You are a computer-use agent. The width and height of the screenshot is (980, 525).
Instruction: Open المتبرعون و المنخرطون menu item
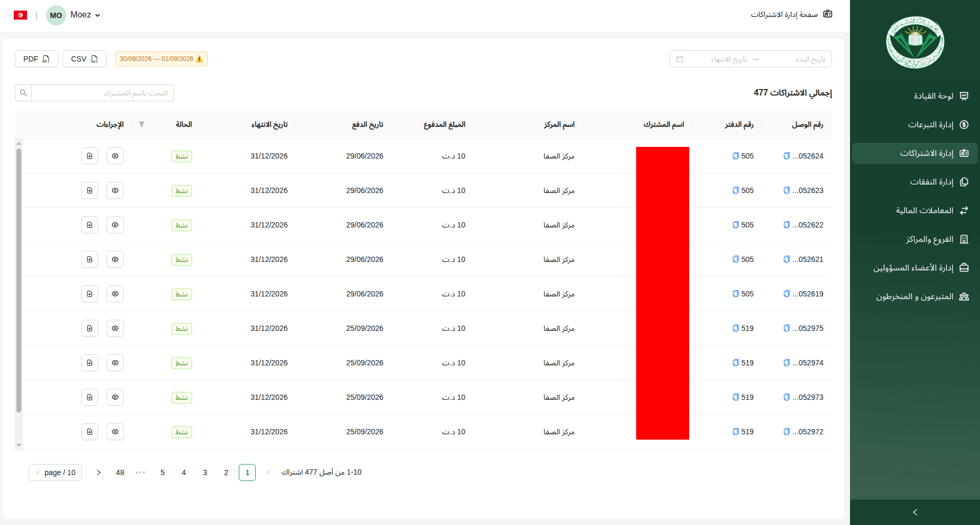point(915,296)
